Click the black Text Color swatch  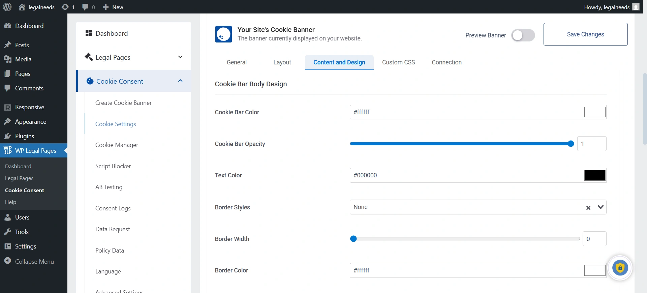(x=594, y=175)
